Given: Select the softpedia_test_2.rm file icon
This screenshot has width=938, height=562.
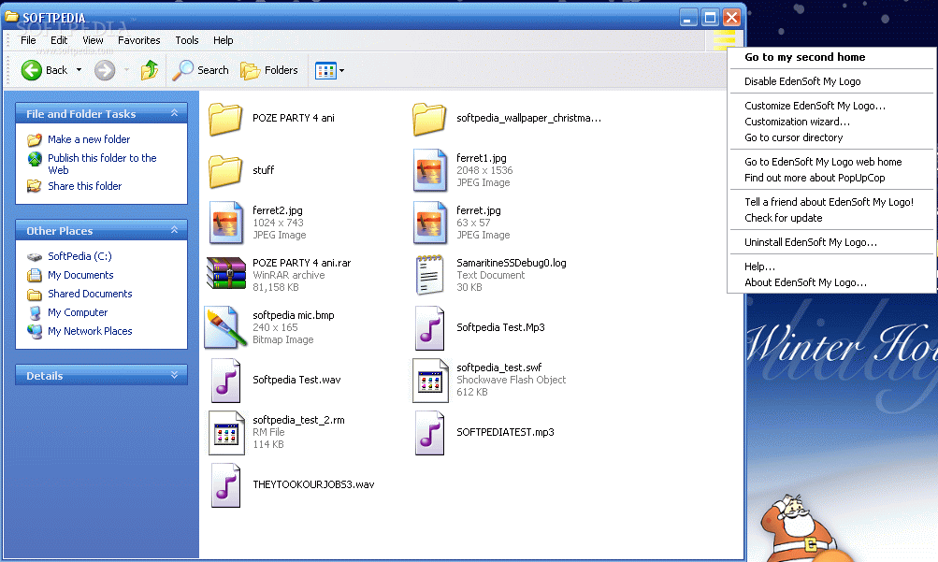Looking at the screenshot, I should click(x=225, y=433).
